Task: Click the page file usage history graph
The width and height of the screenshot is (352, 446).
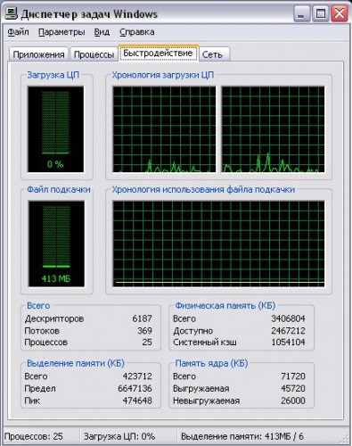Action: 218,244
